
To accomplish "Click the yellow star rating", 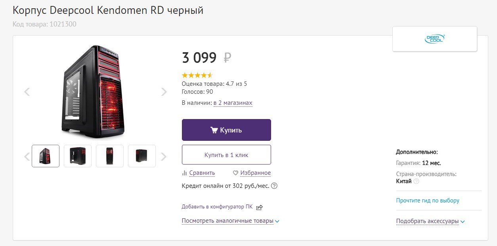I will coord(197,75).
